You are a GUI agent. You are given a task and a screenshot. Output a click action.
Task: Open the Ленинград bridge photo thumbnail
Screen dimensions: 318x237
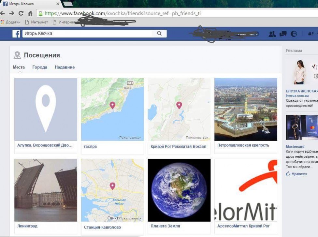pyautogui.click(x=46, y=190)
